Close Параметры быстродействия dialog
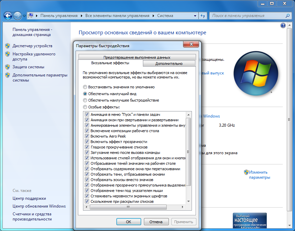 tap(191, 44)
